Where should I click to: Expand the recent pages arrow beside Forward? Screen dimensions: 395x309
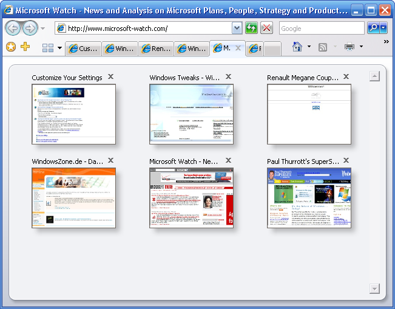[x=42, y=29]
